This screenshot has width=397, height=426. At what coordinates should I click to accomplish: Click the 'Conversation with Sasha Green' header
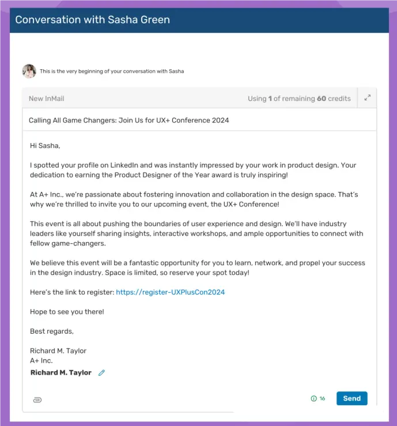(93, 20)
